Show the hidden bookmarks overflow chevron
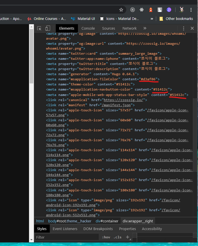 pos(152,19)
